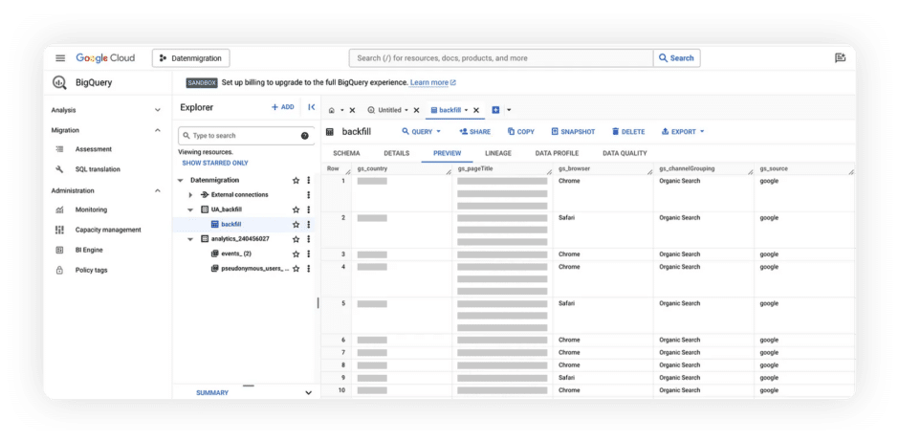Open more options for UA_backfill

coord(309,209)
